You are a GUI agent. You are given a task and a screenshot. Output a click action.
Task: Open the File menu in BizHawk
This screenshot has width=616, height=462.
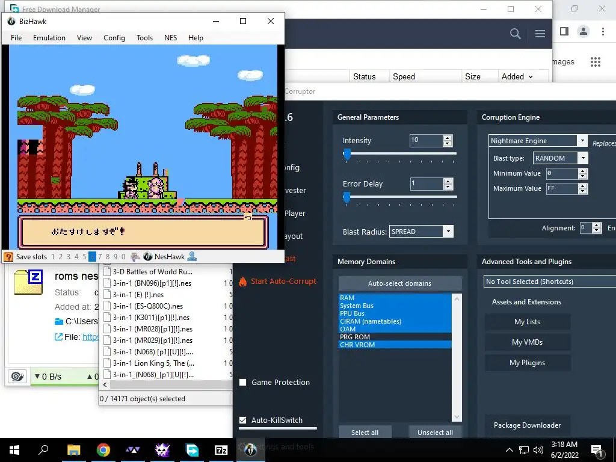[16, 38]
